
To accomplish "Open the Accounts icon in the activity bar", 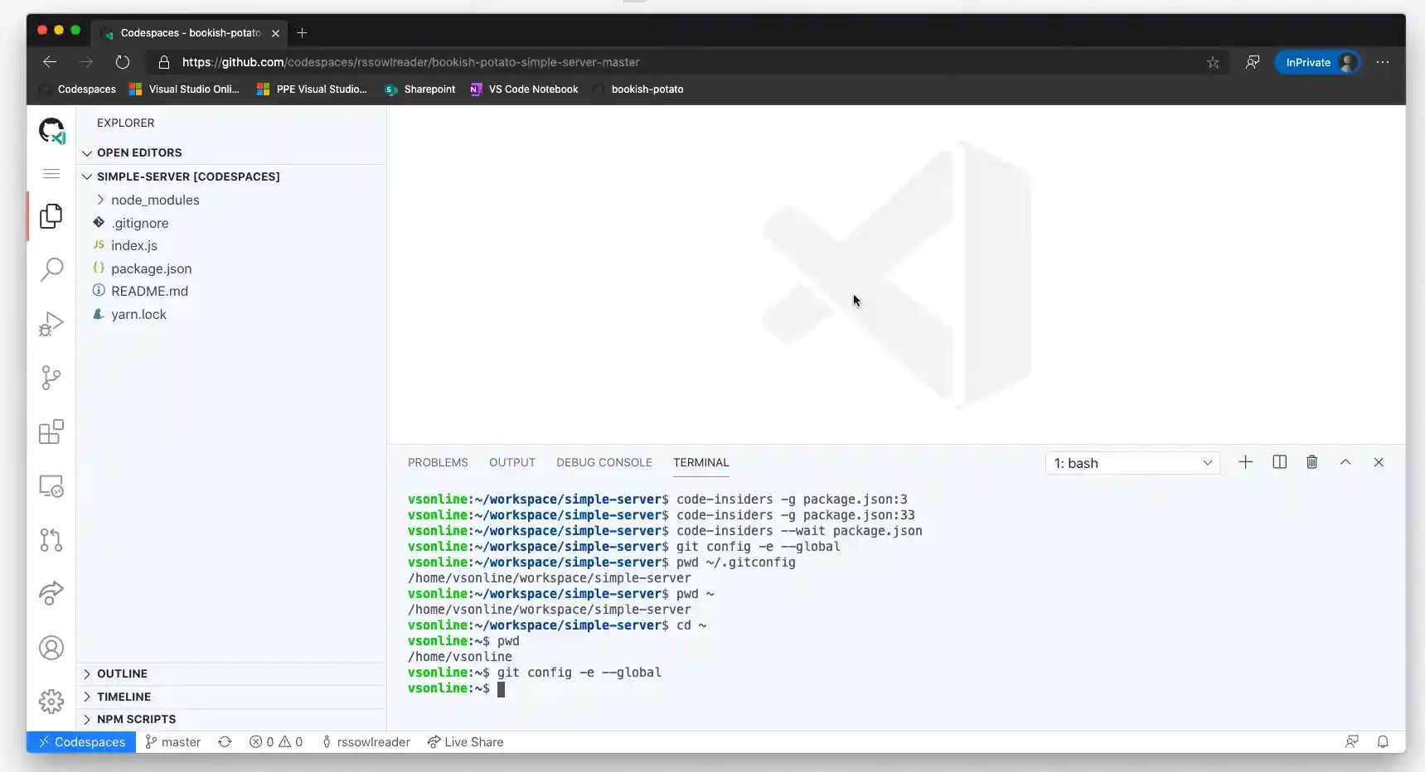I will tap(51, 648).
